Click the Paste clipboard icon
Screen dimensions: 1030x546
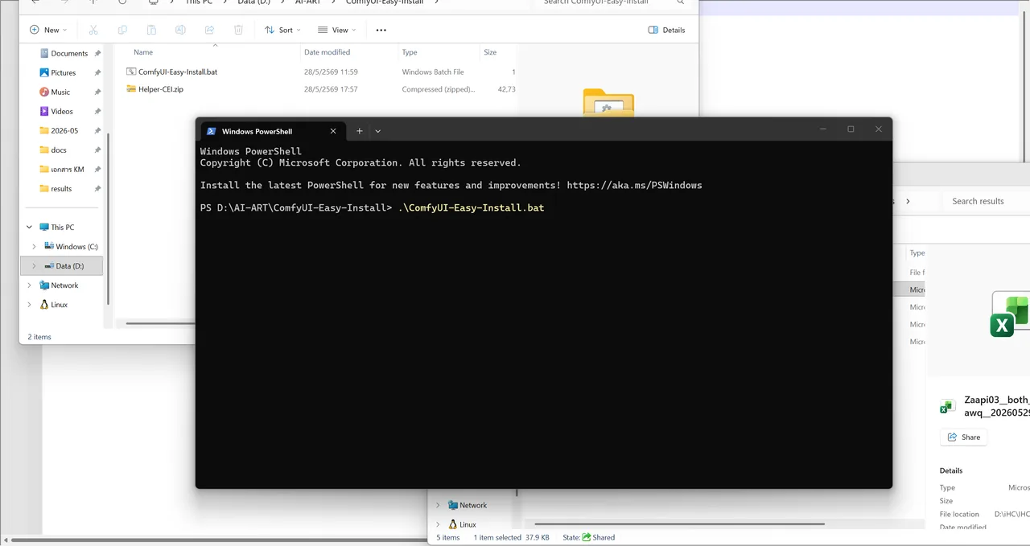151,30
